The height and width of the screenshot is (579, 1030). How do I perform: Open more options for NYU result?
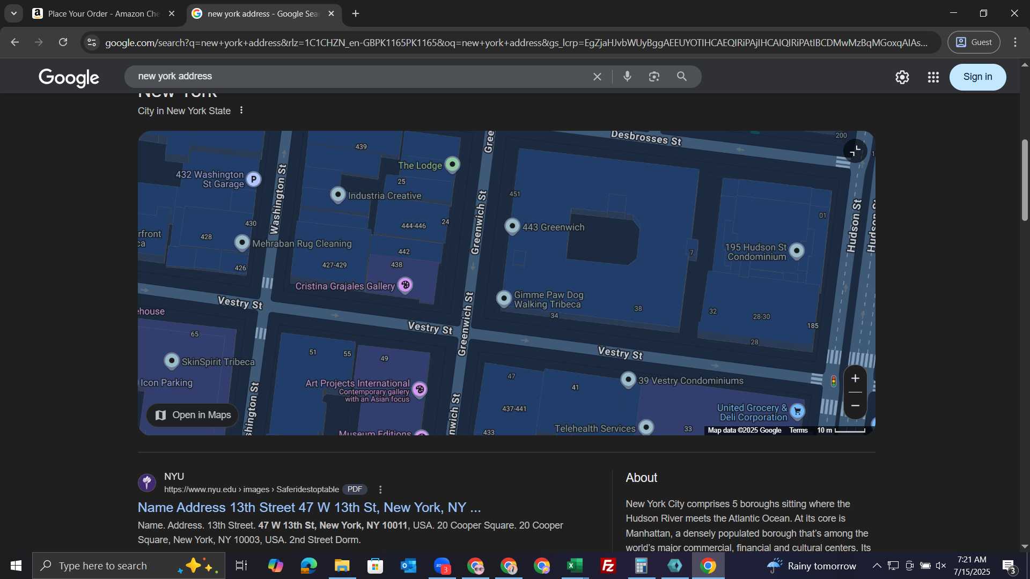tap(380, 489)
